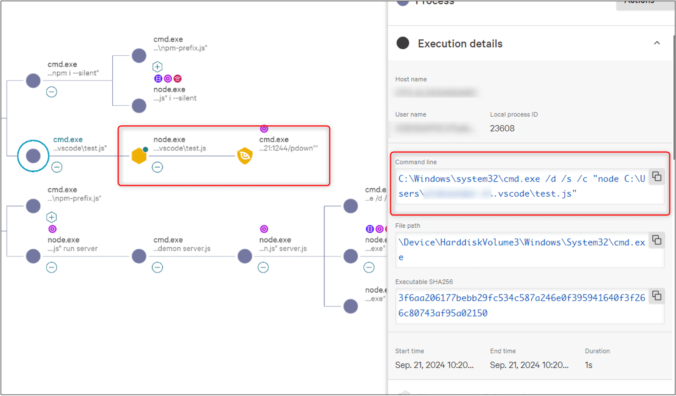Select the bottom right node.exe process node

pyautogui.click(x=350, y=306)
